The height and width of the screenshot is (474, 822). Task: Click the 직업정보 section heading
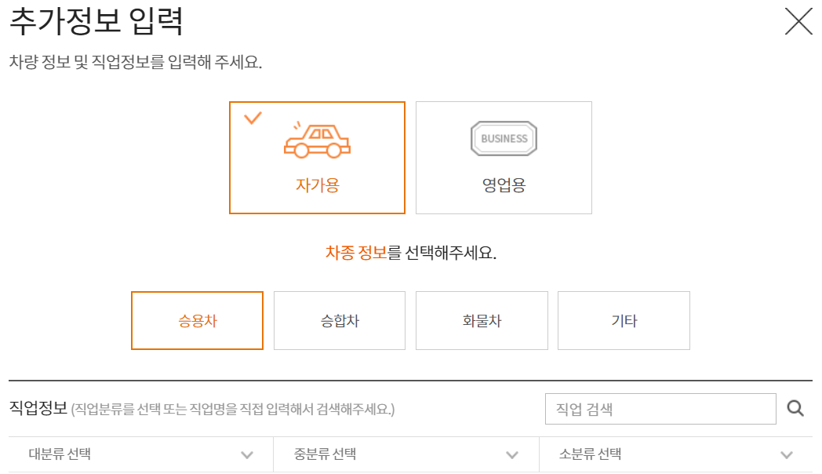(38, 408)
